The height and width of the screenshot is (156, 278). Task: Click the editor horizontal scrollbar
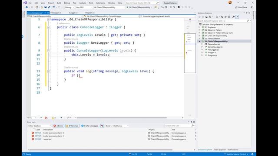[x=122, y=117]
